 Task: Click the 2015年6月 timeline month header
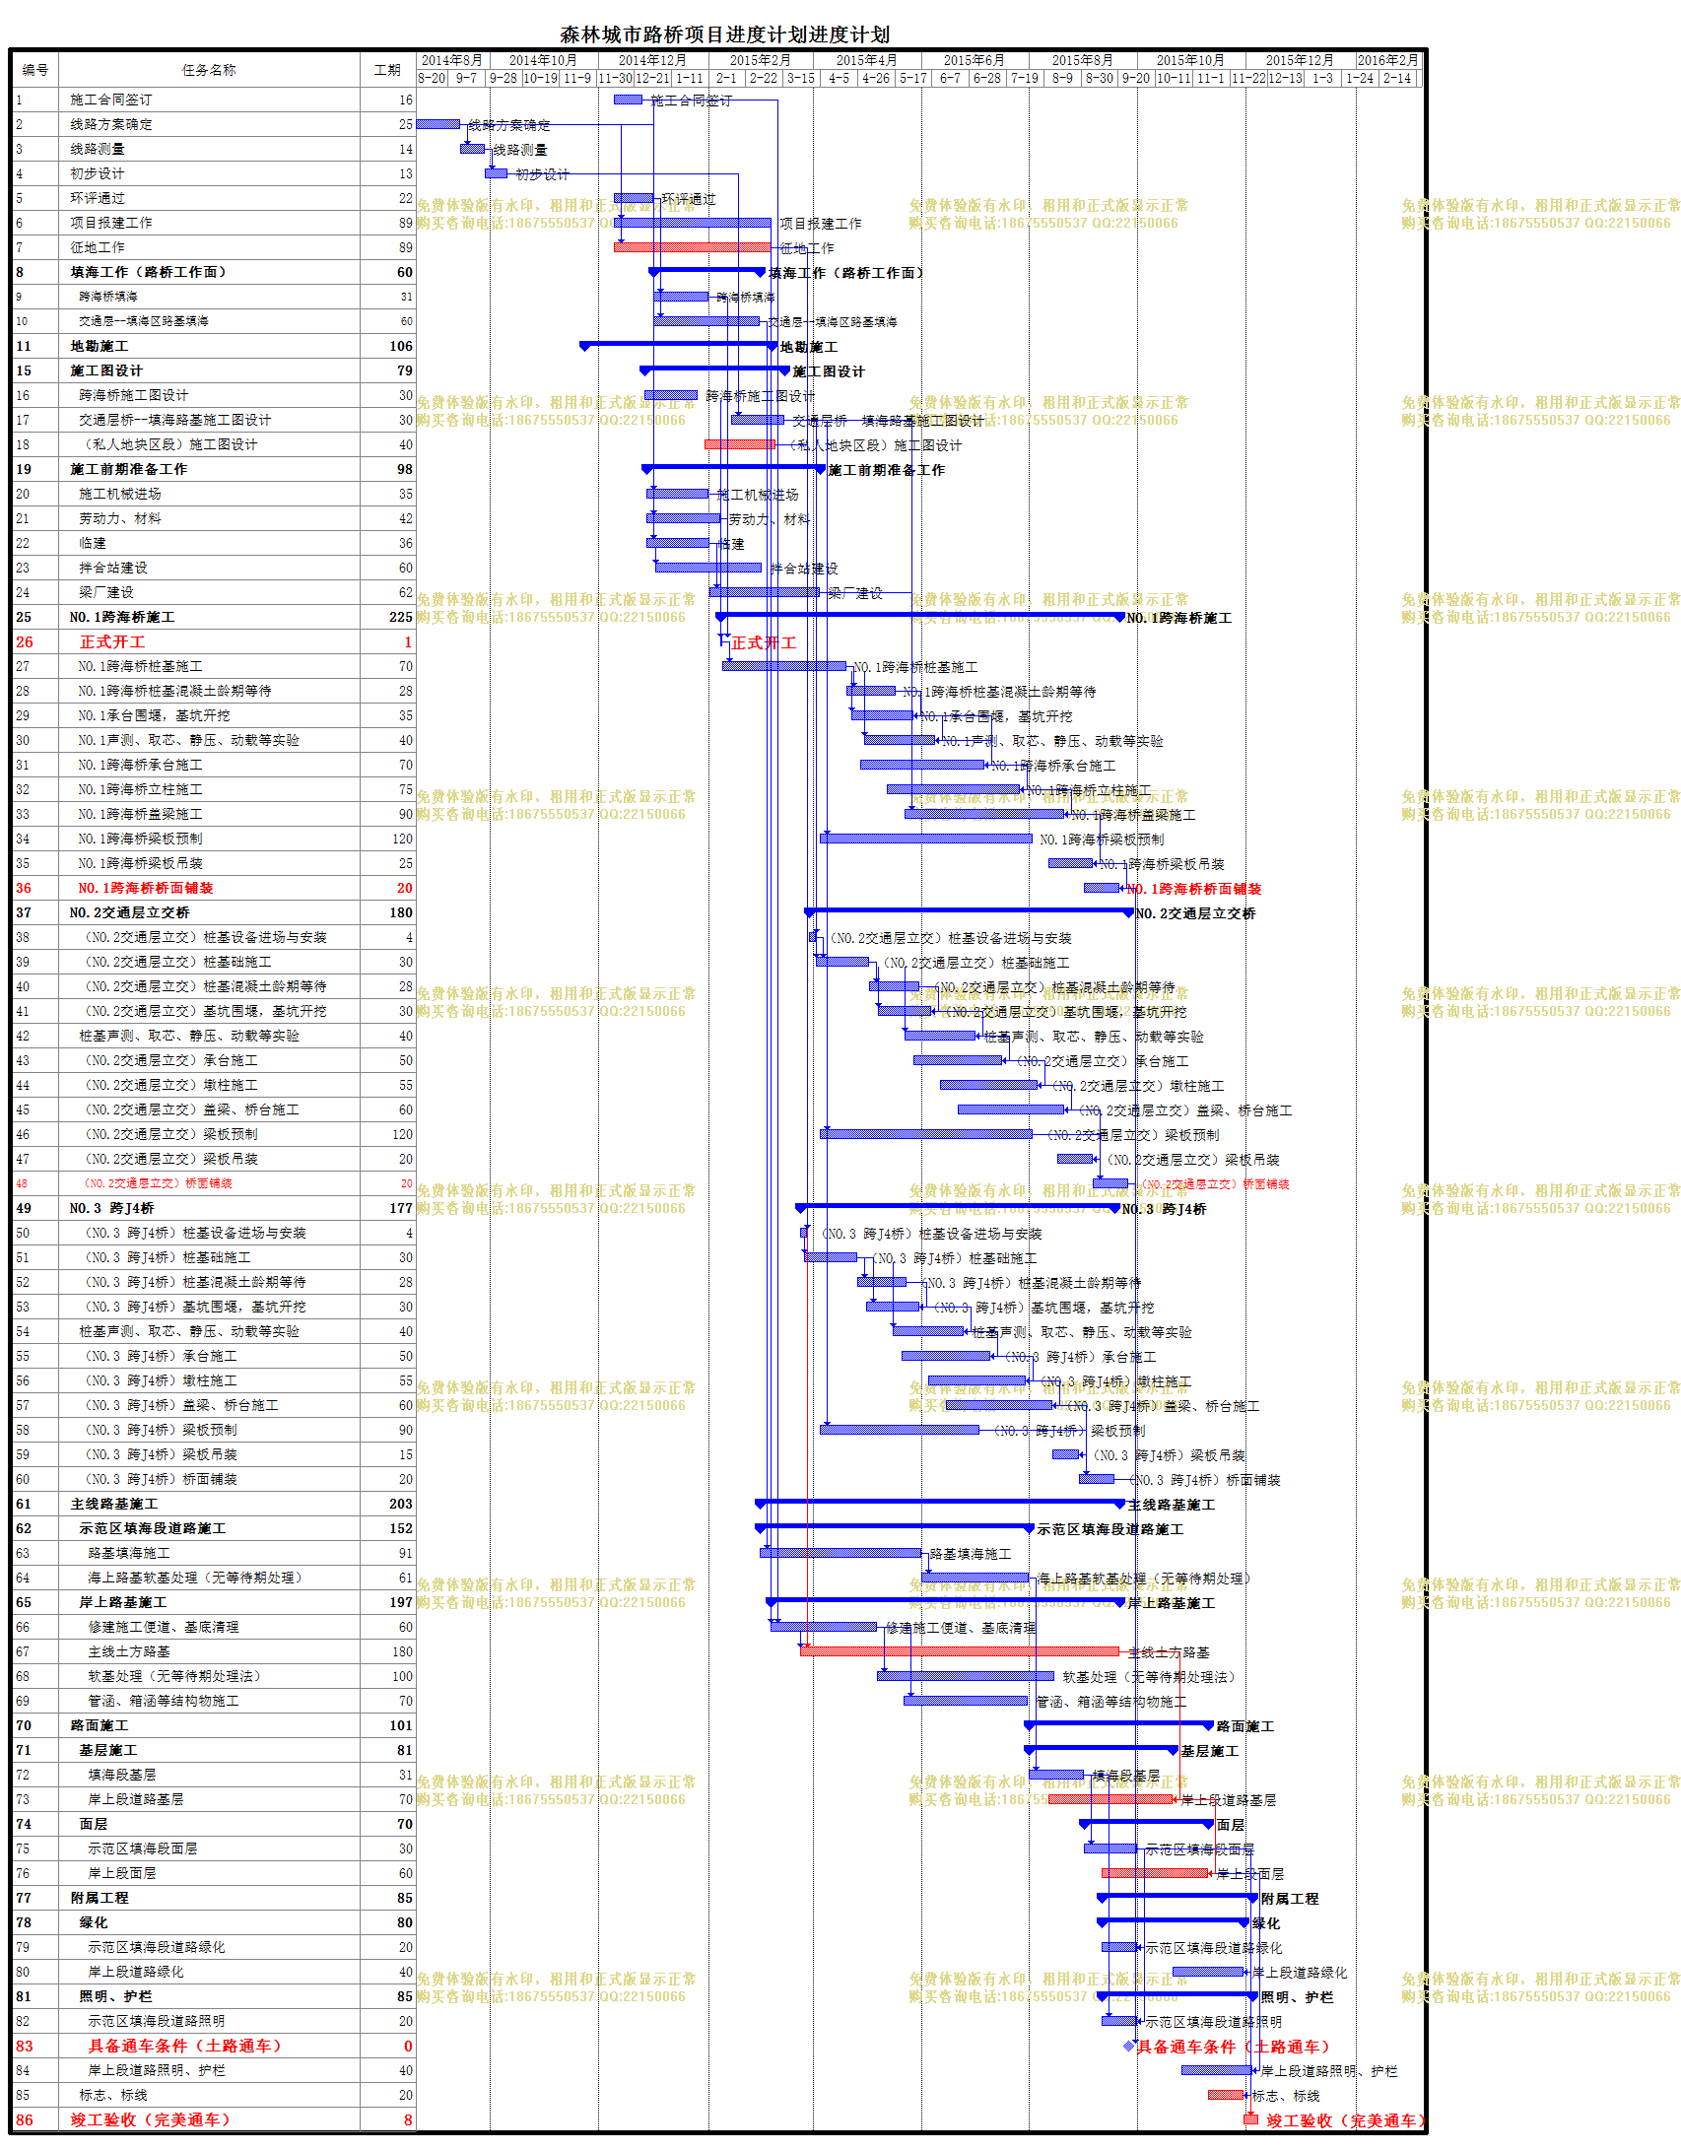point(975,60)
